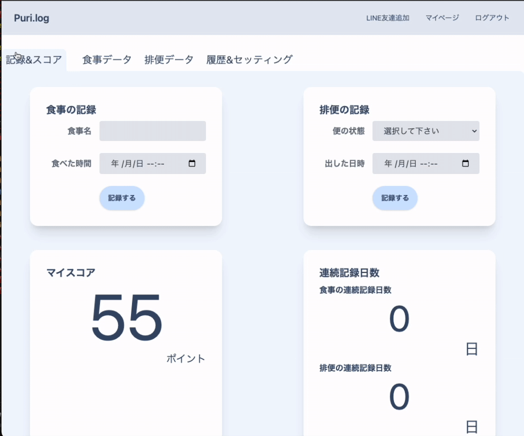Viewport: 524px width, 436px height.
Task: Focus the 出した日時 datetime field
Action: coord(425,163)
